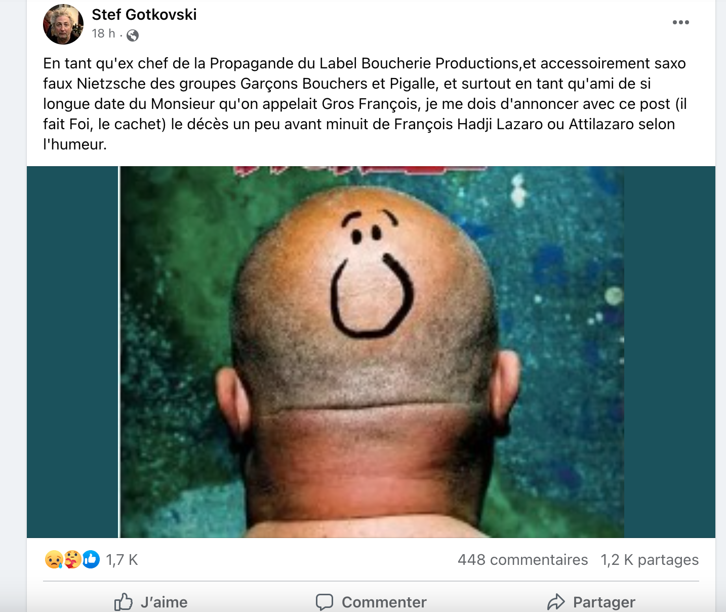Screen dimensions: 726x612
Task: Click the public globe privacy icon
Action: (133, 35)
